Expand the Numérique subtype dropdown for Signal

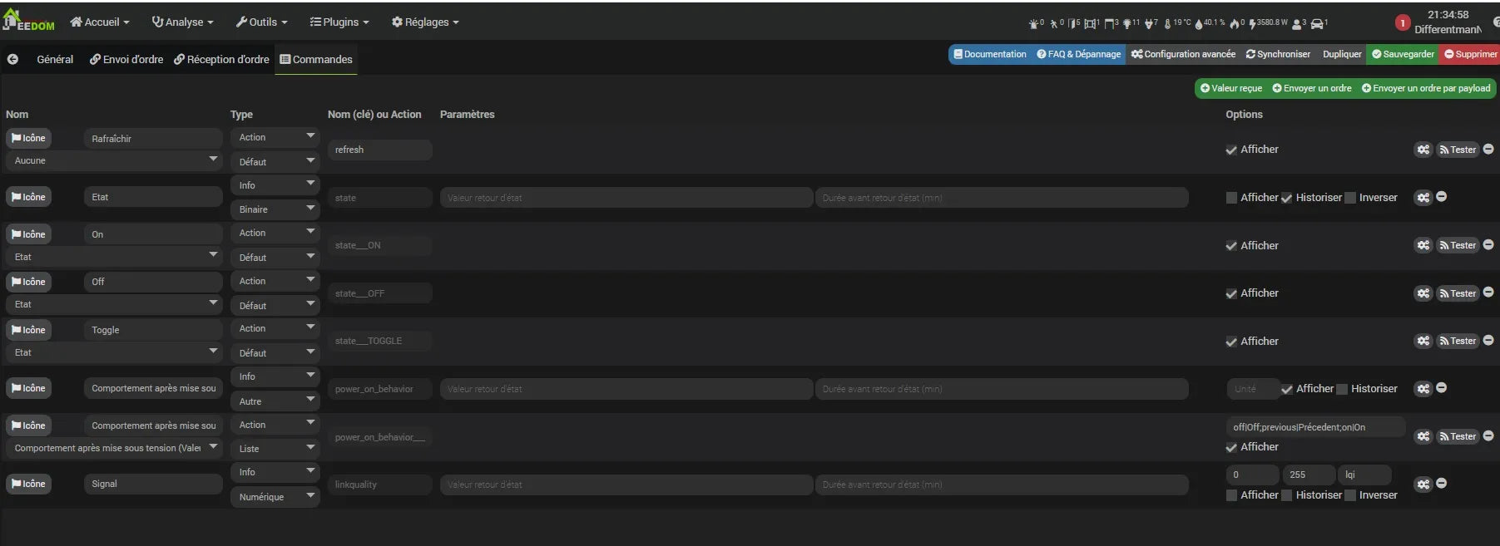[x=275, y=497]
